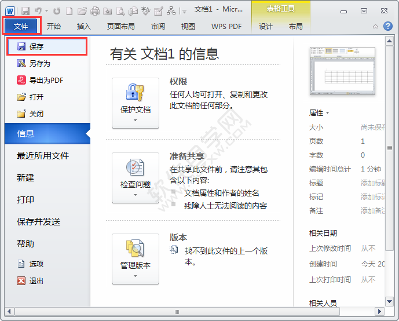Open 选项 (Options) from the sidebar

pos(36,264)
